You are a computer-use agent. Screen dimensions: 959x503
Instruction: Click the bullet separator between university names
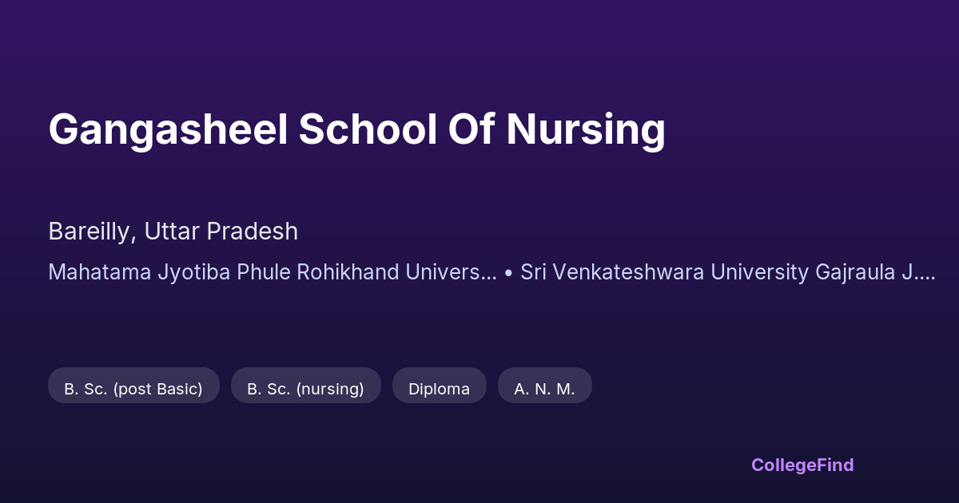coord(509,273)
